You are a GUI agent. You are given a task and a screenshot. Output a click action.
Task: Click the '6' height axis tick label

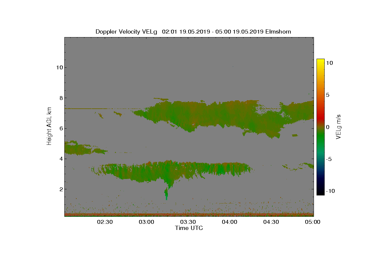click(x=61, y=128)
